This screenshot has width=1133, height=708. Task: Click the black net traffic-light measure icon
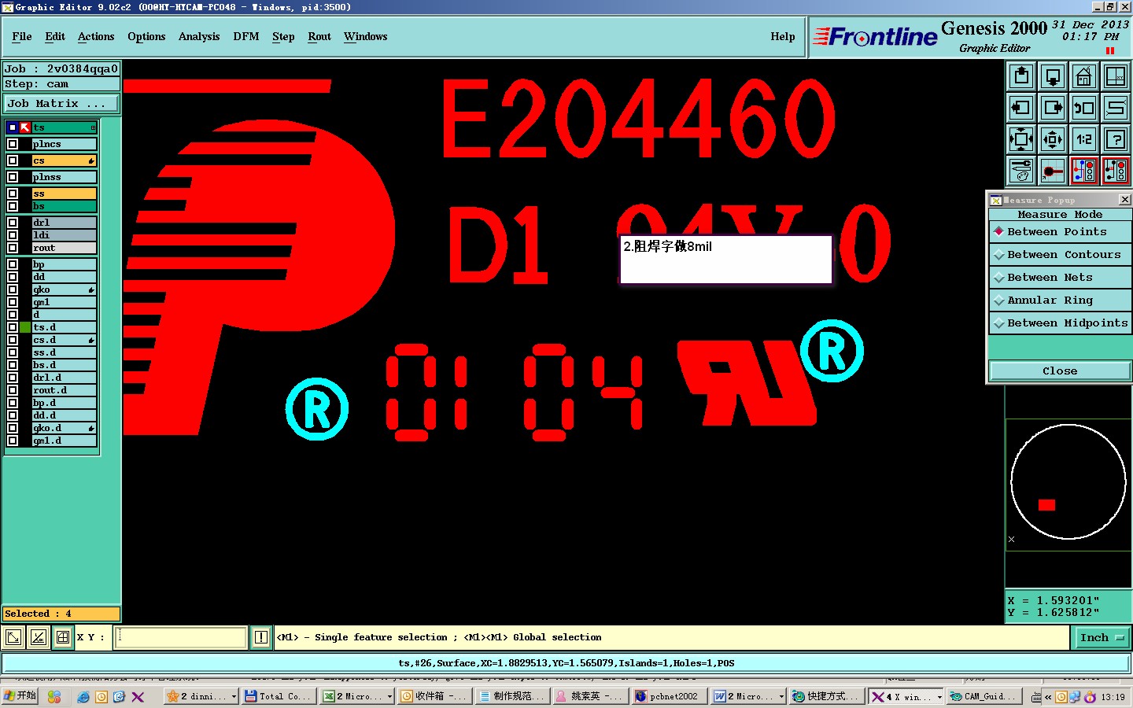click(1116, 171)
